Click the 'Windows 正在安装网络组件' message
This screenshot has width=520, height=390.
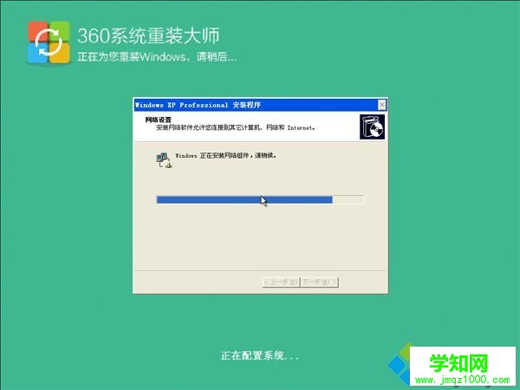click(x=226, y=155)
